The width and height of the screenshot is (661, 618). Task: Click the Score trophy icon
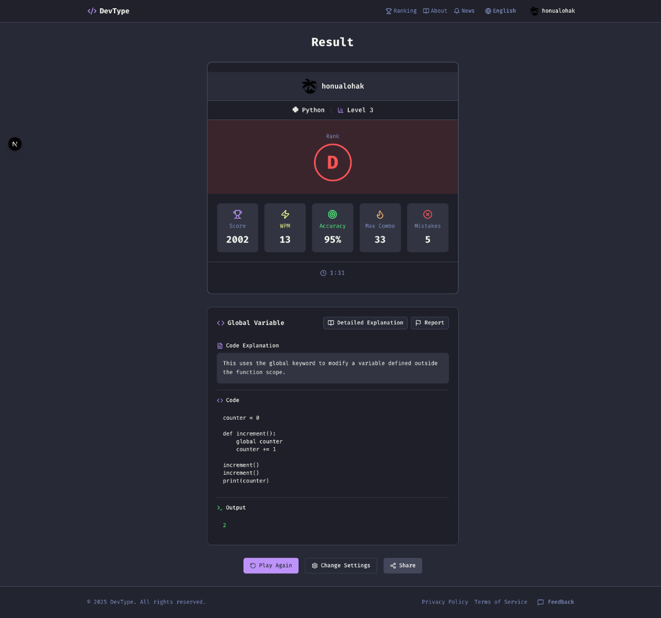click(x=237, y=214)
